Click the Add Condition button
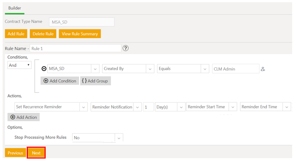Screen dimensions: 297x163 pyautogui.click(x=59, y=81)
